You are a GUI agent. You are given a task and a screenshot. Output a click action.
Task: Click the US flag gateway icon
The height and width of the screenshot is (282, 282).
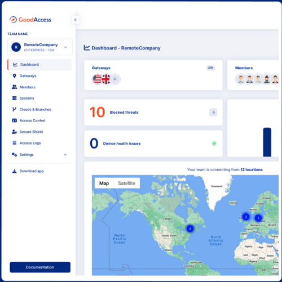tap(97, 79)
